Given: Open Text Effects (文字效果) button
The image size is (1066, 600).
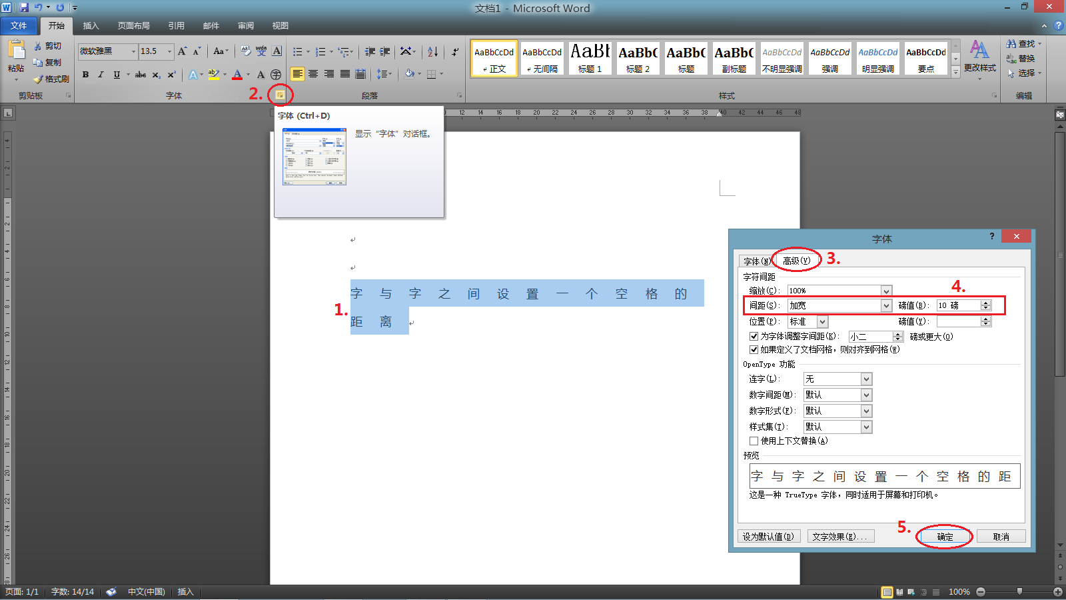Looking at the screenshot, I should point(839,537).
